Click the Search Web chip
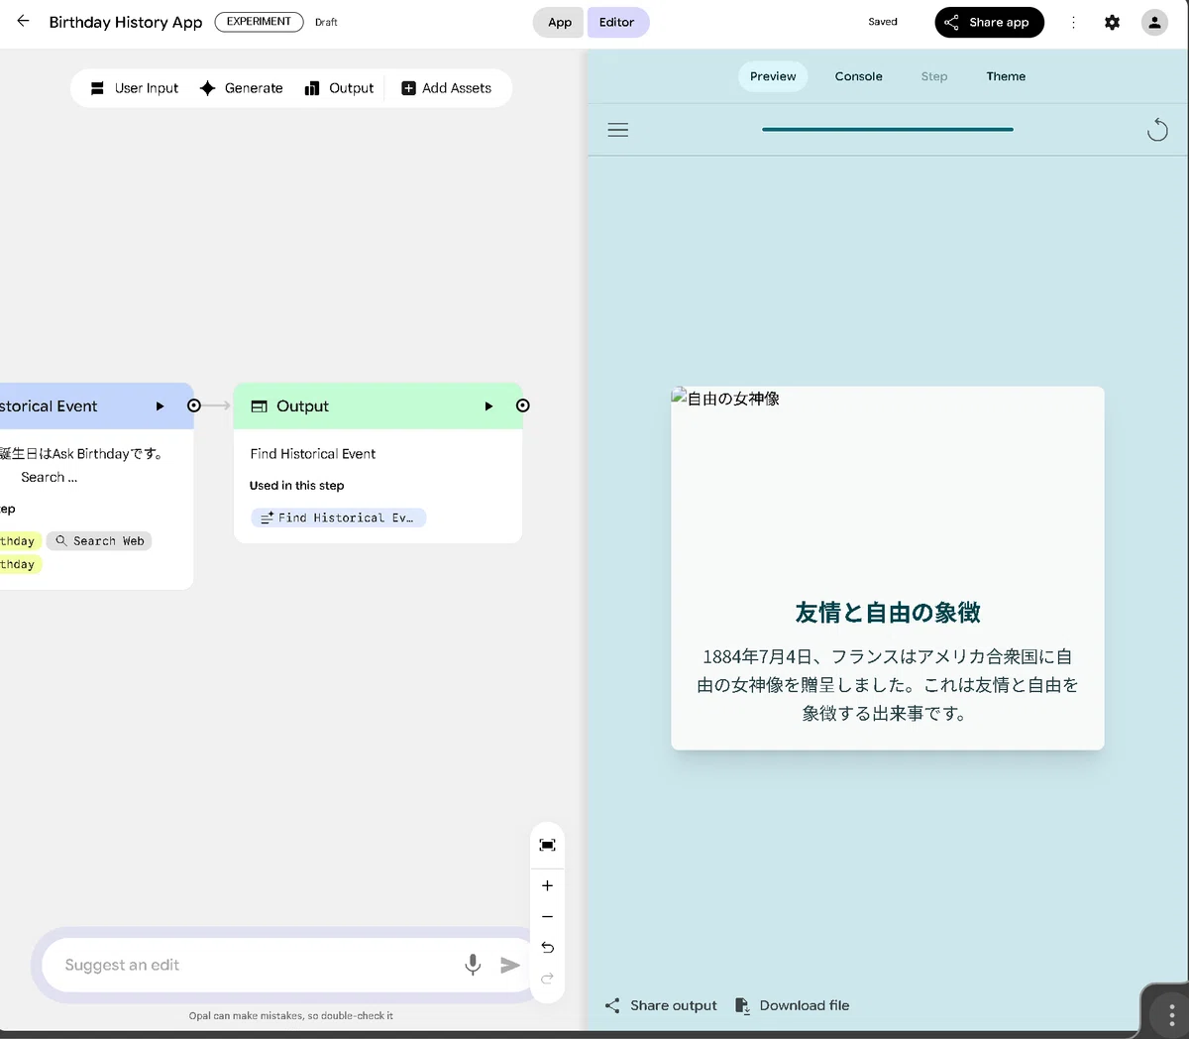 (99, 541)
